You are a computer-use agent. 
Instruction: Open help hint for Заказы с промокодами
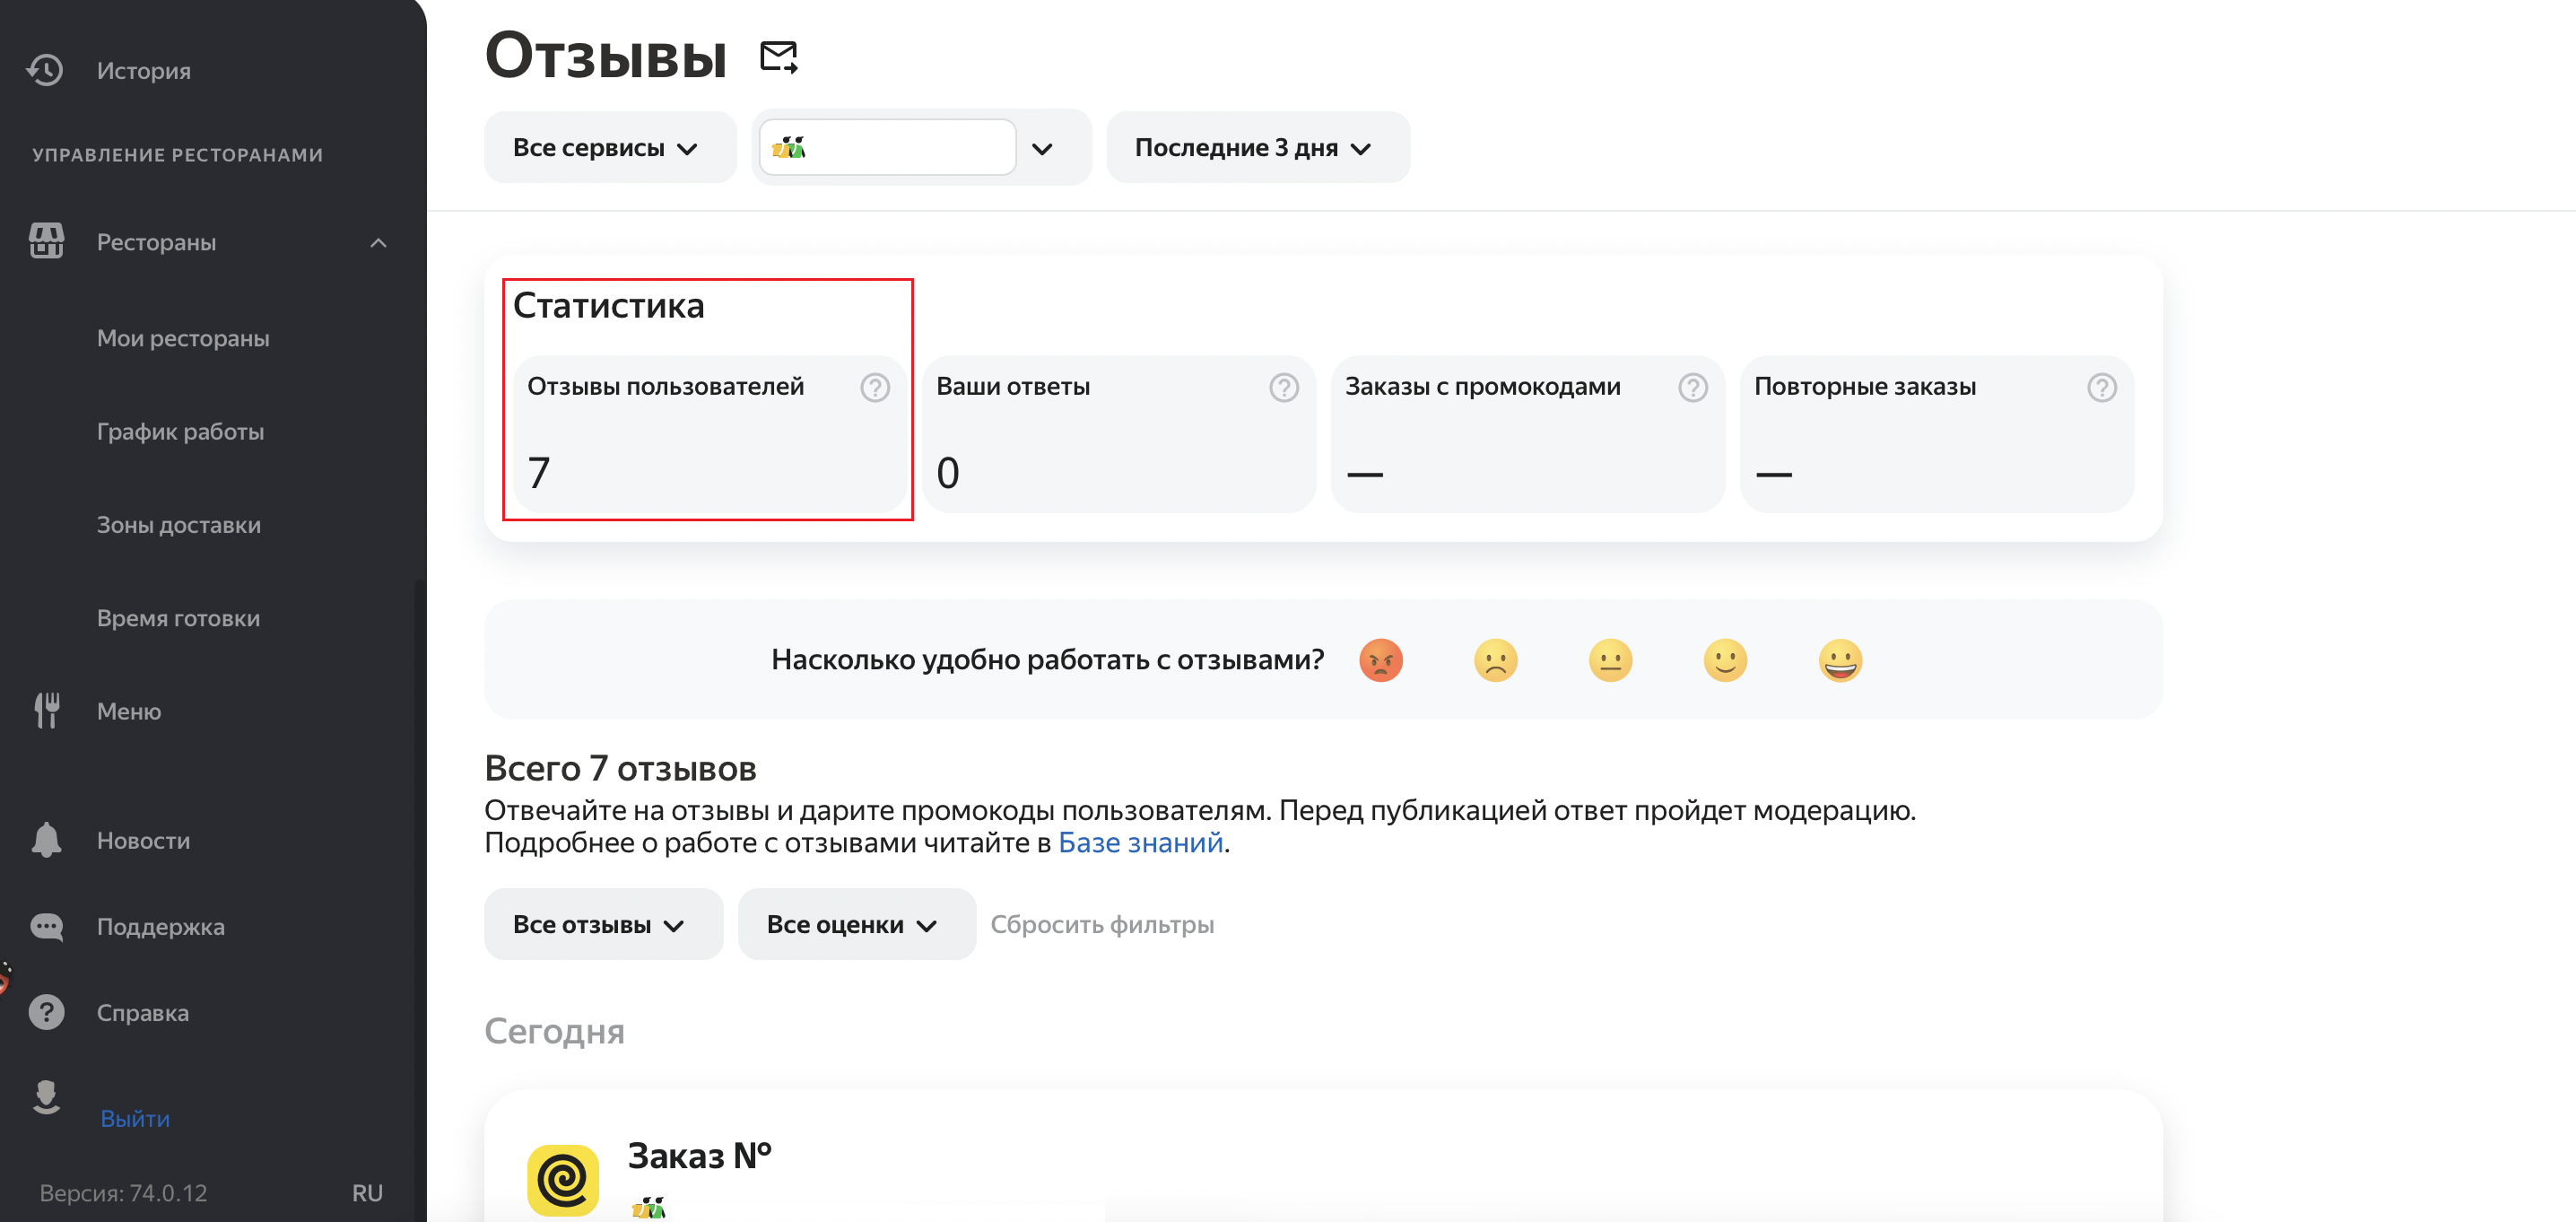coord(1693,387)
